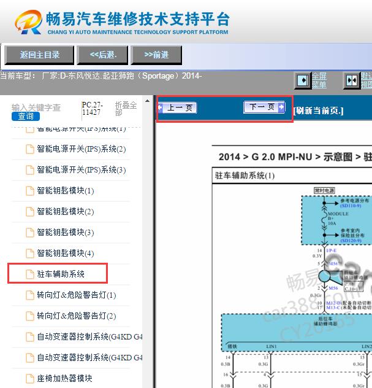Click the platform logo icon
The height and width of the screenshot is (388, 372).
28,22
